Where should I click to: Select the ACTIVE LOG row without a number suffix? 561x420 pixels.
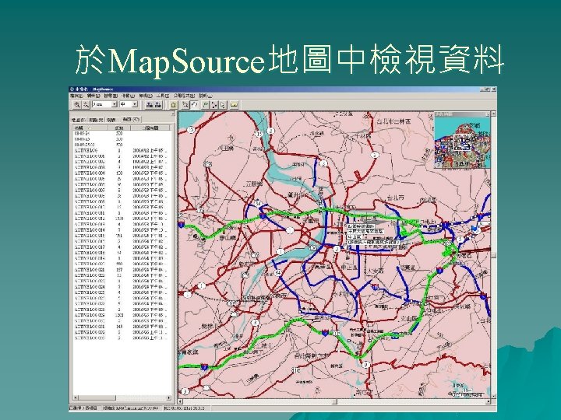tap(121, 150)
